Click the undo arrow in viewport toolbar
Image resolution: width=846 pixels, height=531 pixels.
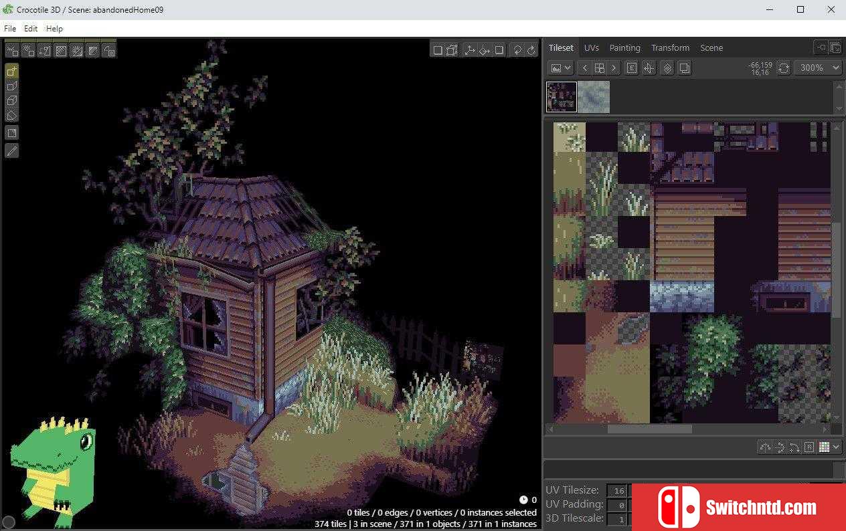pos(517,50)
